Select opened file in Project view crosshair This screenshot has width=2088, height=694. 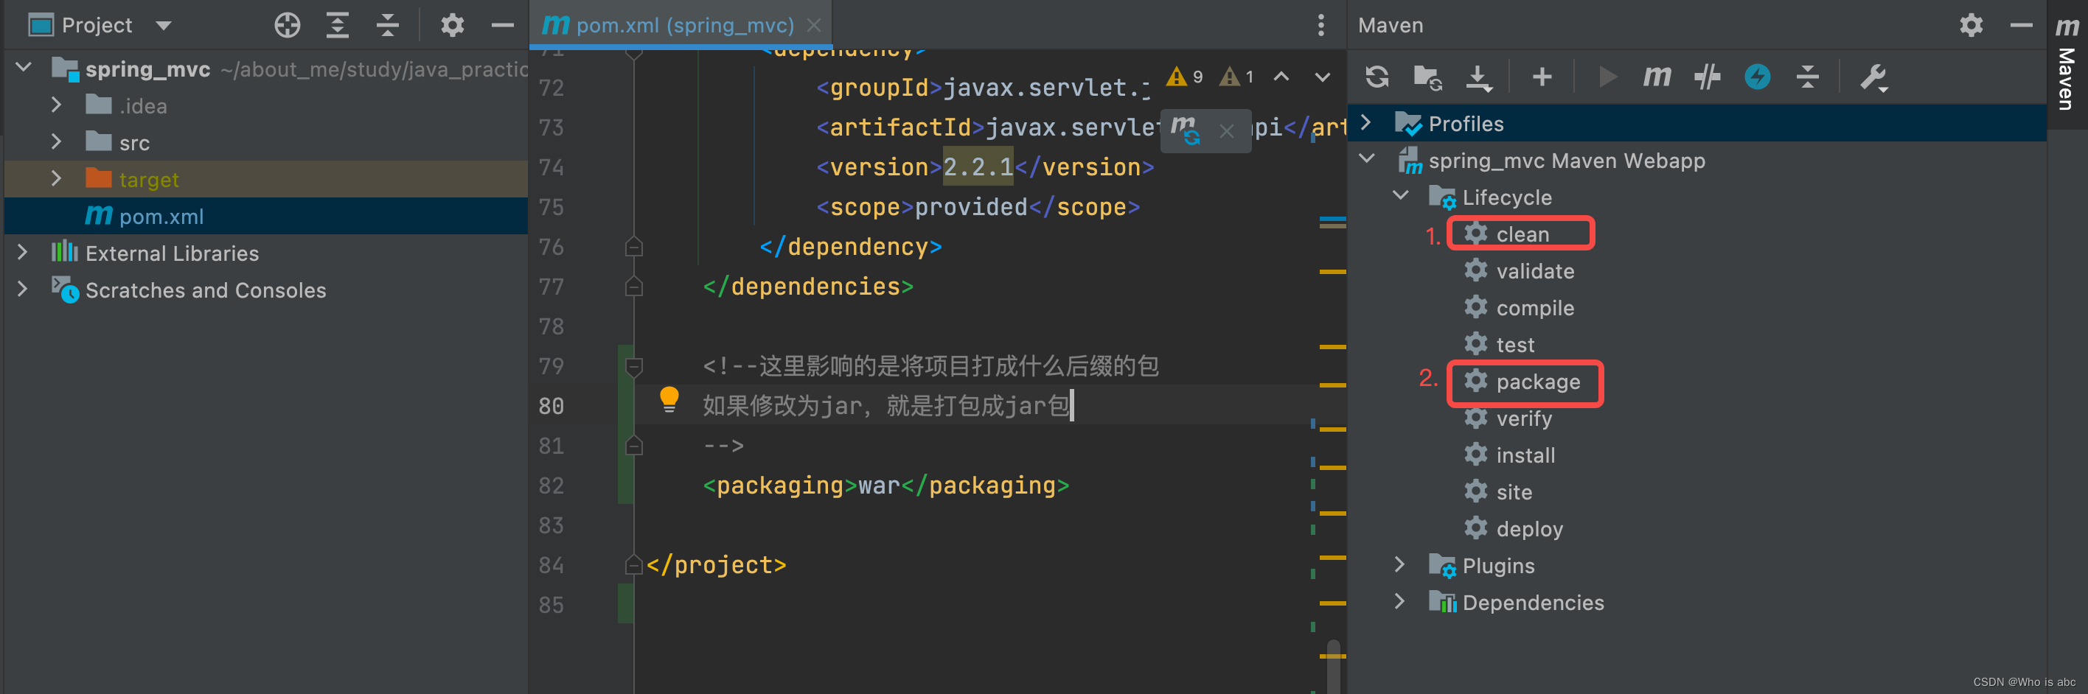click(x=287, y=25)
